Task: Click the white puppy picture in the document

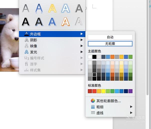Action: click(10, 40)
